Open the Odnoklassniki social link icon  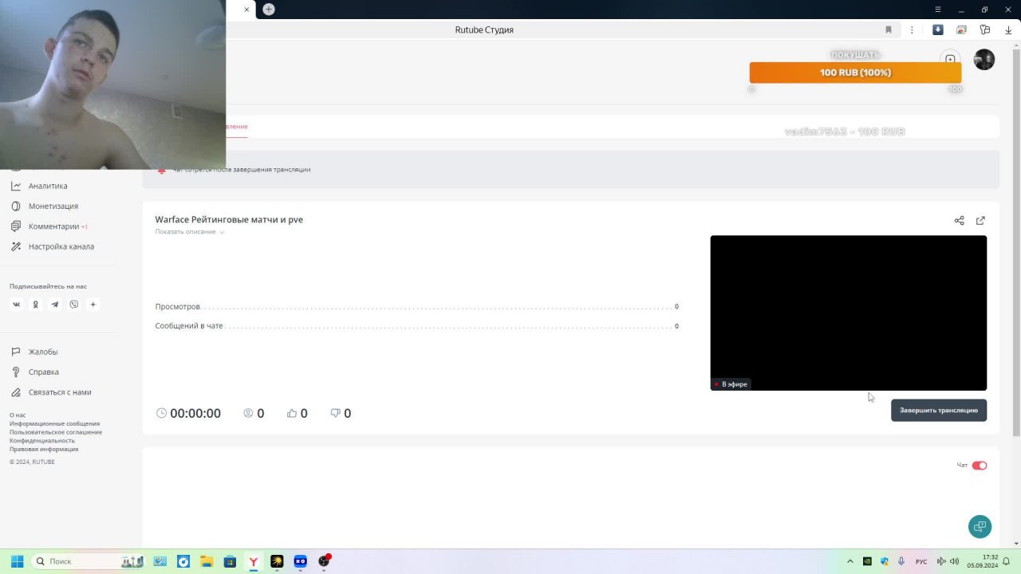coord(35,305)
